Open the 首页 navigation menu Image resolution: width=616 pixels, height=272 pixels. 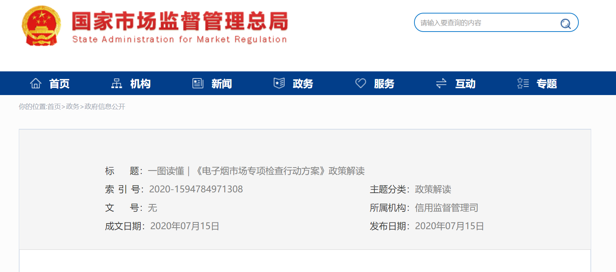tap(59, 83)
